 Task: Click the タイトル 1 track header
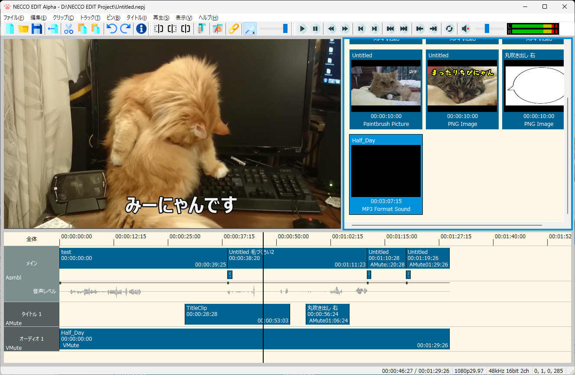click(32, 314)
